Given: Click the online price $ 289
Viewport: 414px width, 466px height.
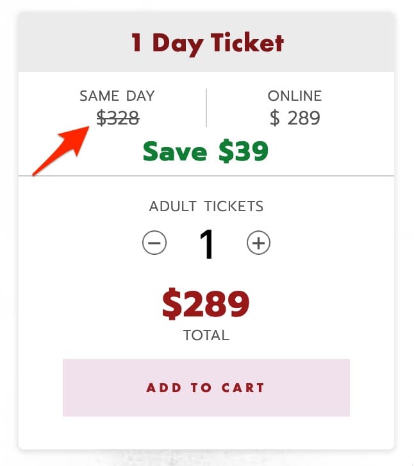Looking at the screenshot, I should tap(295, 118).
